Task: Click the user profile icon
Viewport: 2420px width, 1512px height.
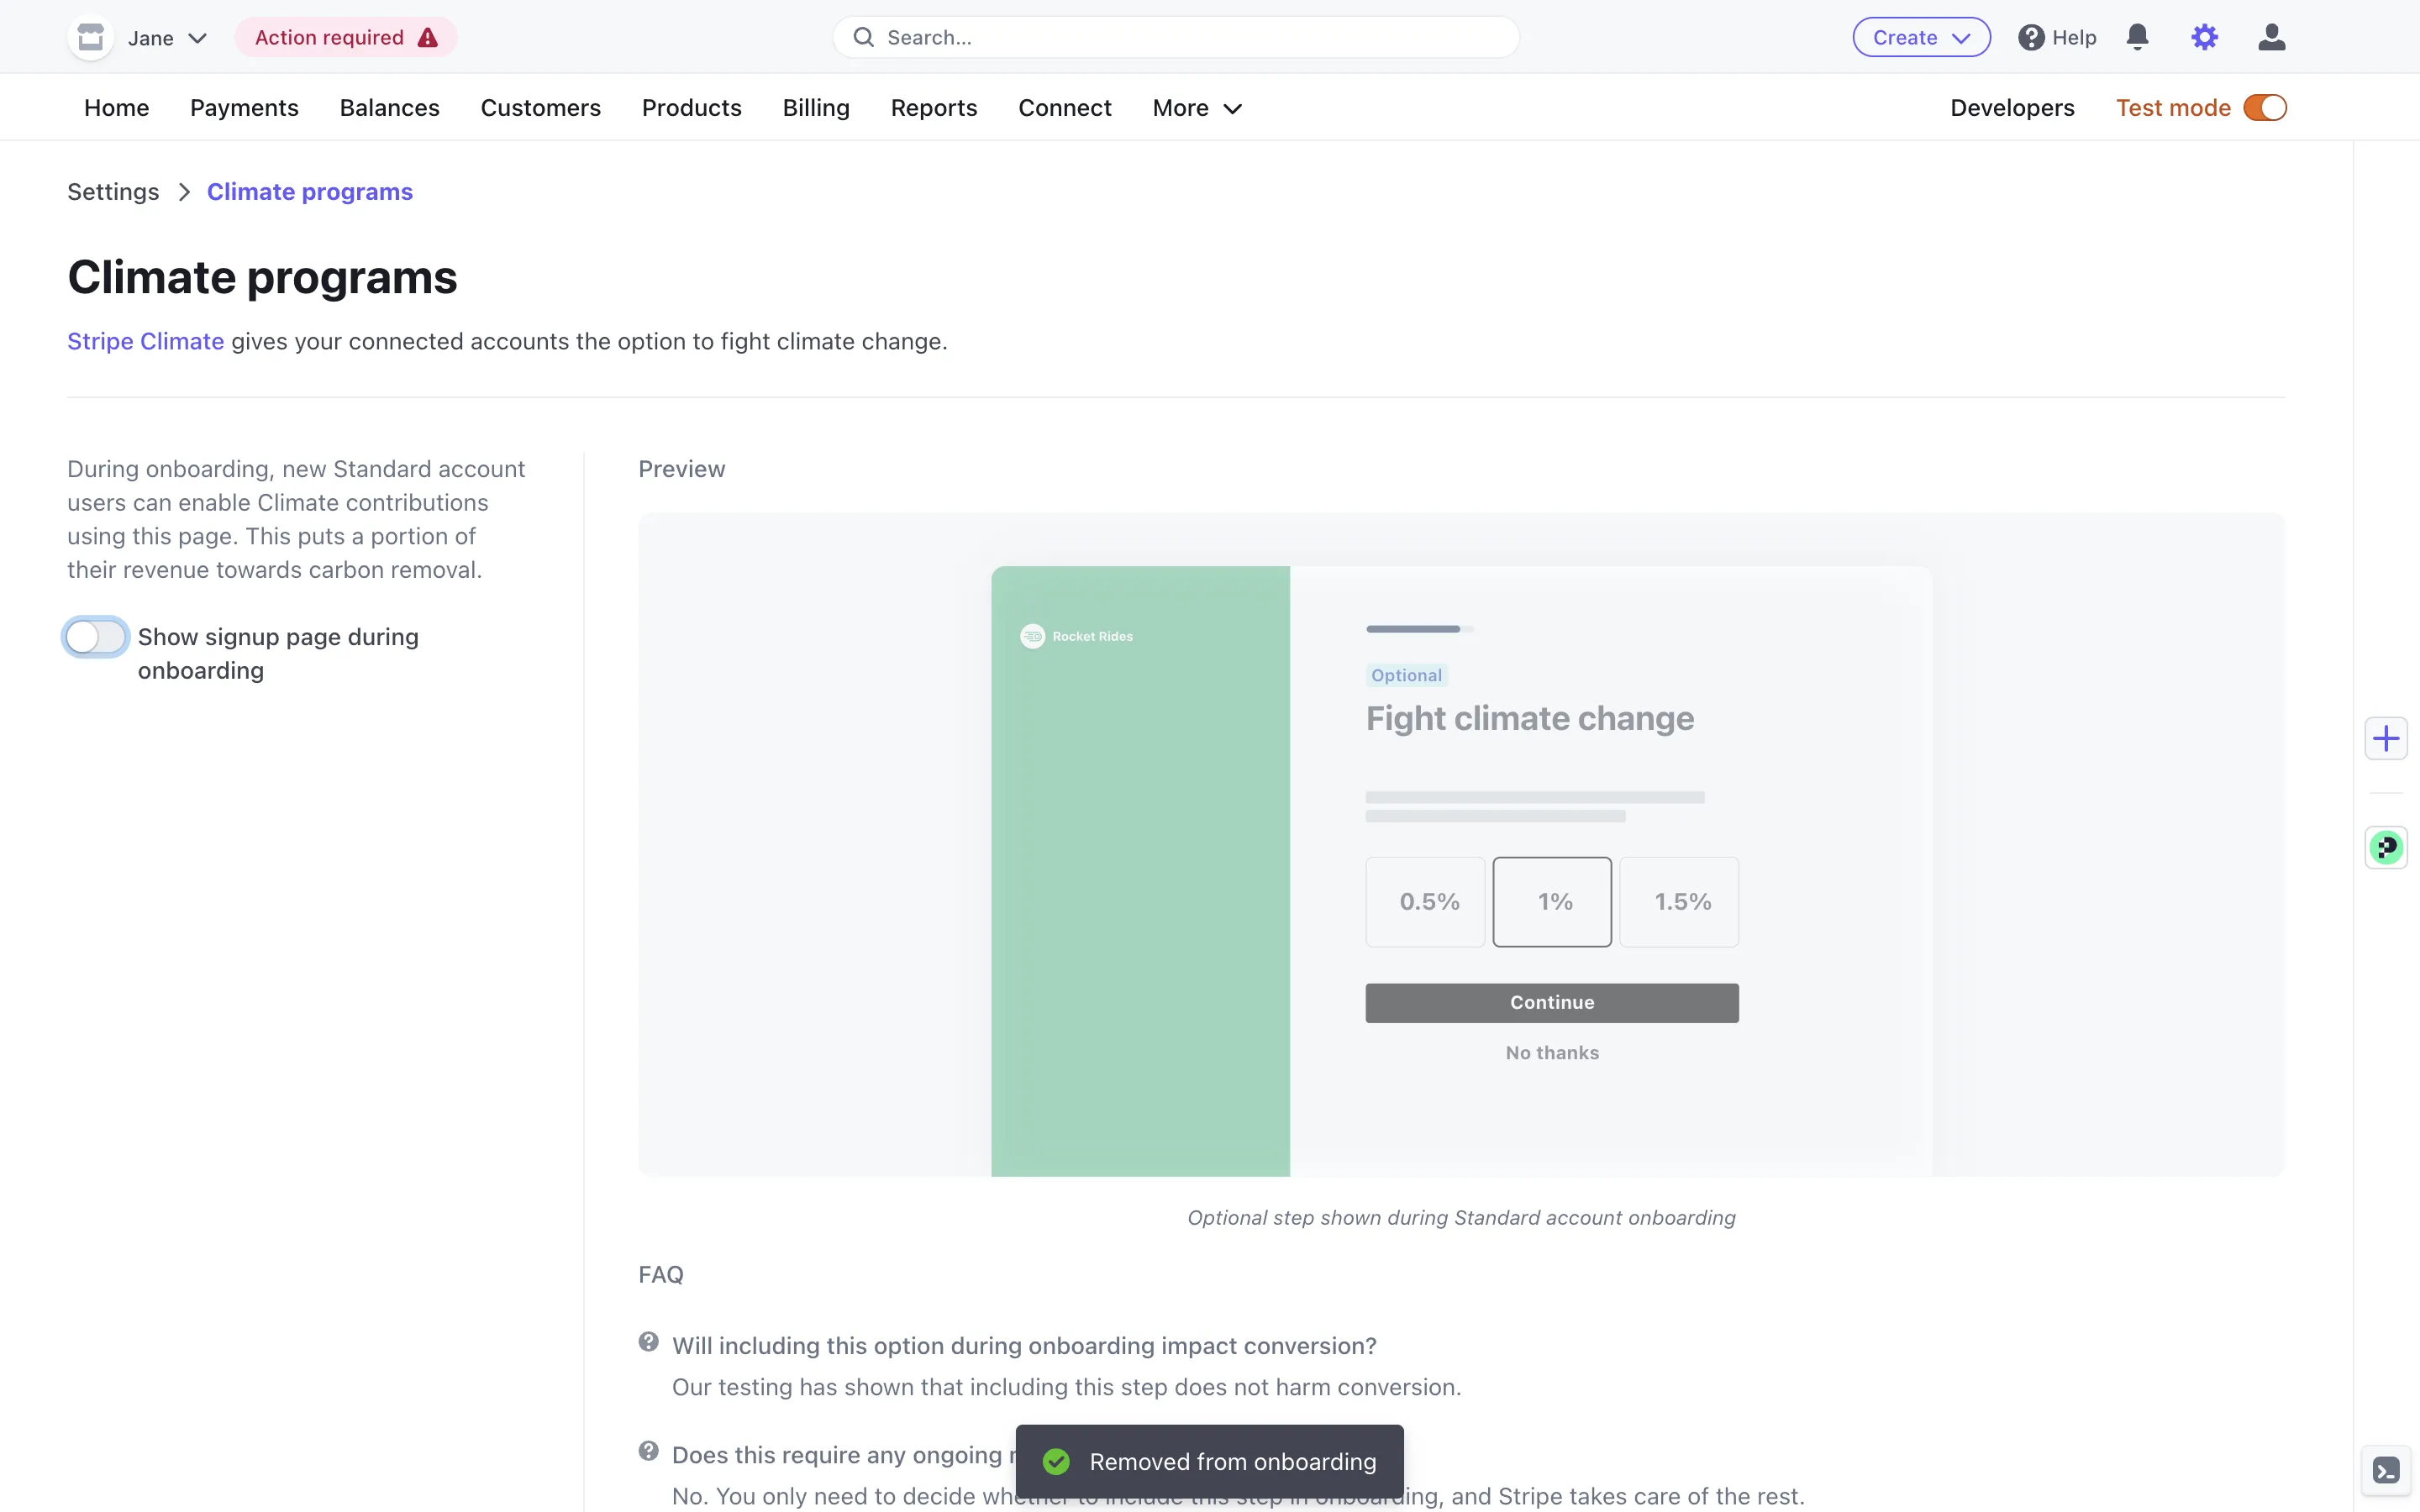Action: point(2271,37)
